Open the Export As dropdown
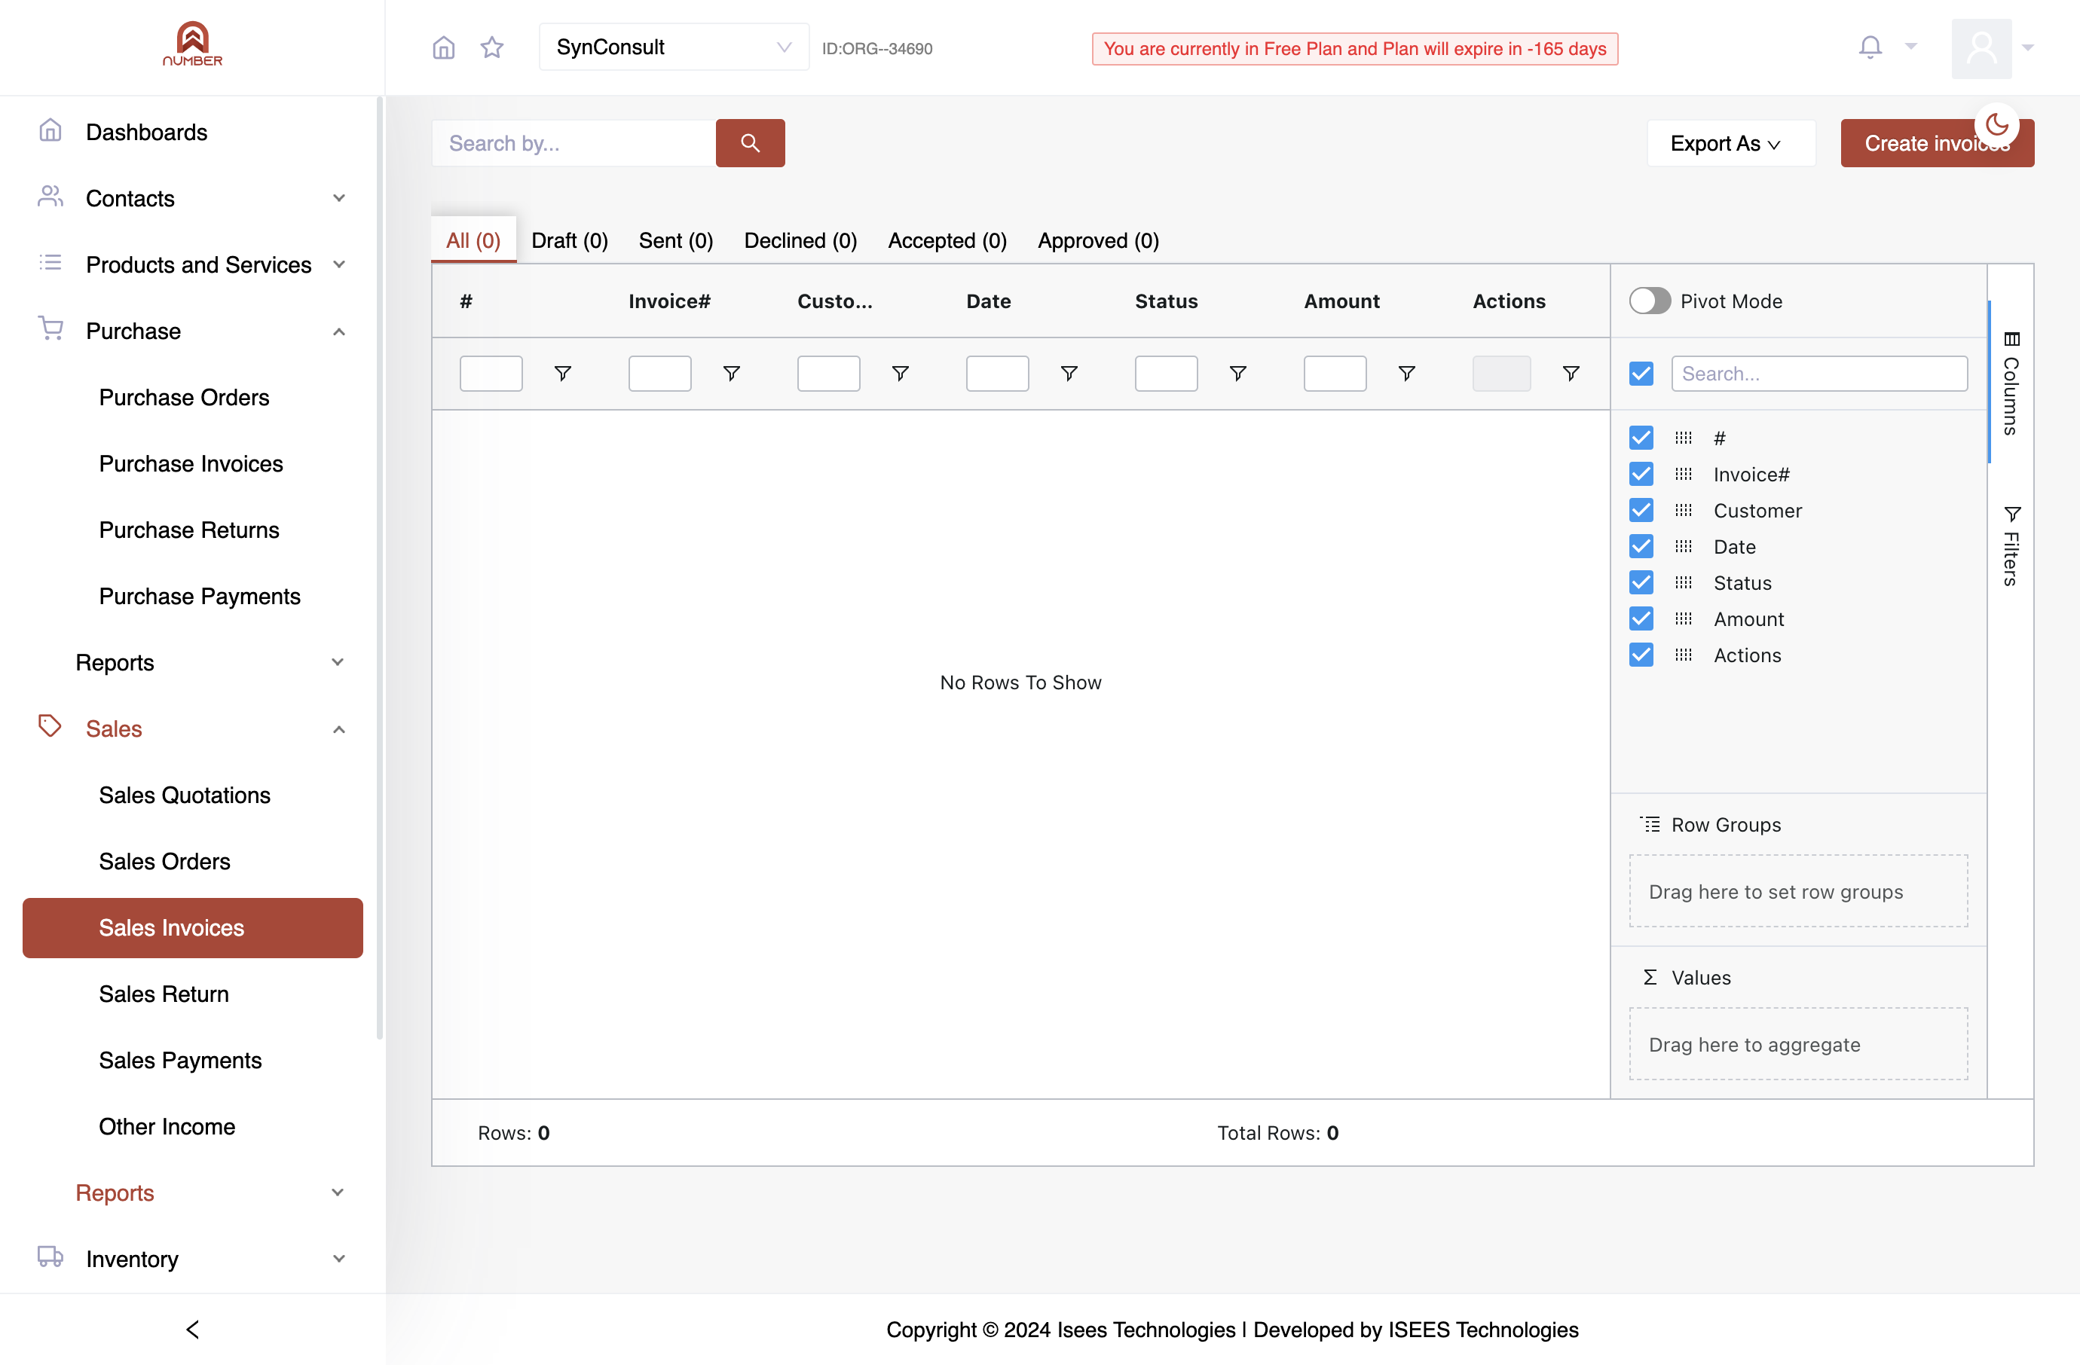The height and width of the screenshot is (1365, 2080). (1730, 143)
